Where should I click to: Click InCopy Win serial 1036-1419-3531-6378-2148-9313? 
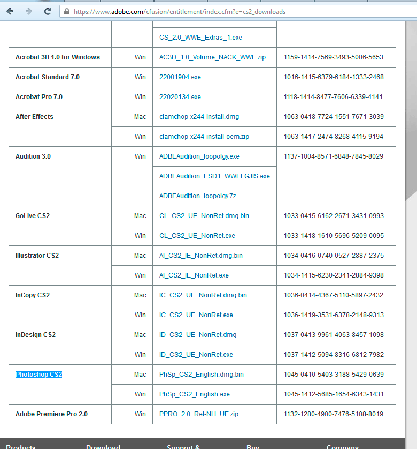coord(334,315)
